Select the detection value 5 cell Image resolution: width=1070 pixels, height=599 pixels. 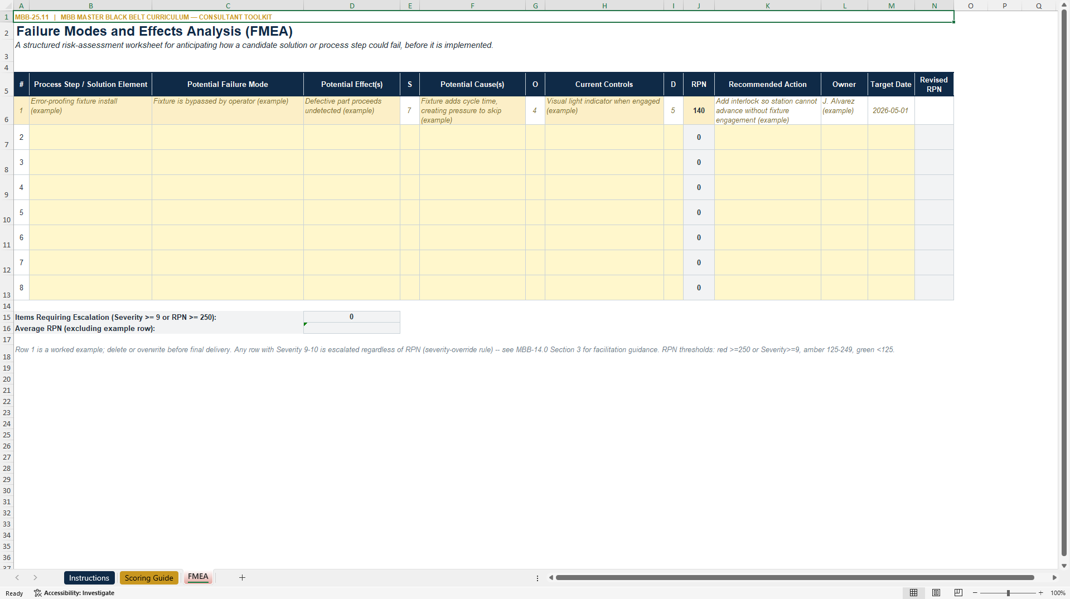coord(673,110)
